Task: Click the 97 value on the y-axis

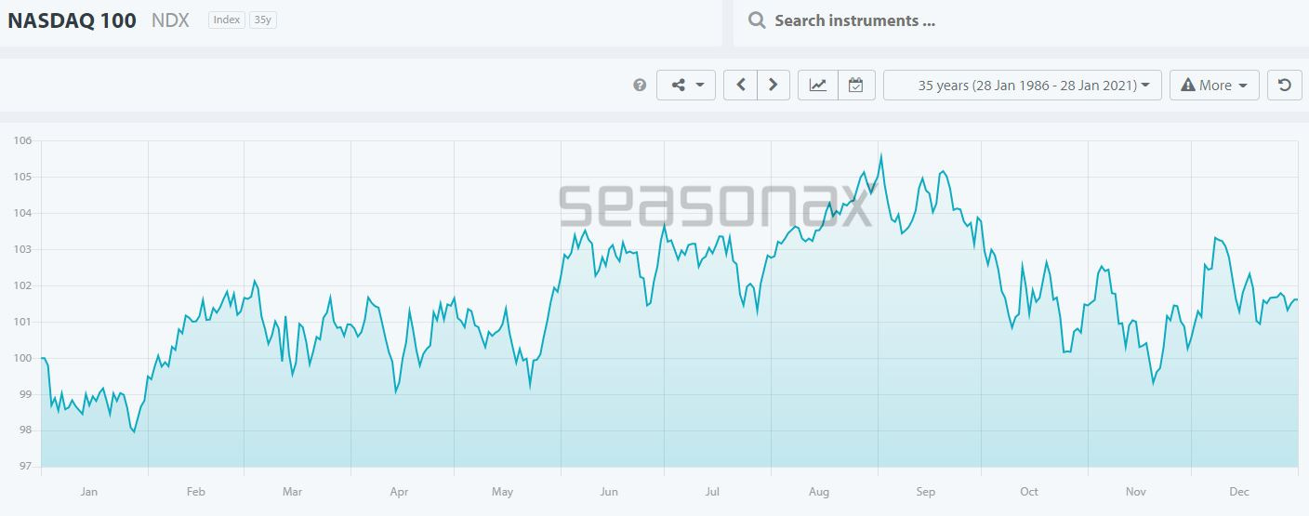Action: (26, 467)
